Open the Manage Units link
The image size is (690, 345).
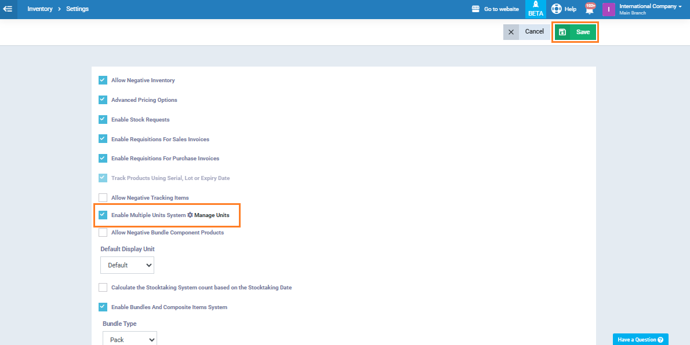coord(212,215)
